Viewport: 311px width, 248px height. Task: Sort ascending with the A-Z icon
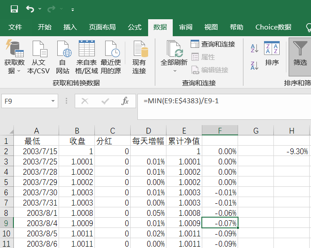pos(254,48)
